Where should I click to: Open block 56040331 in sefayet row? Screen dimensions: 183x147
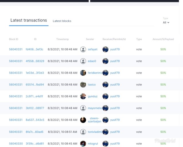point(16,49)
